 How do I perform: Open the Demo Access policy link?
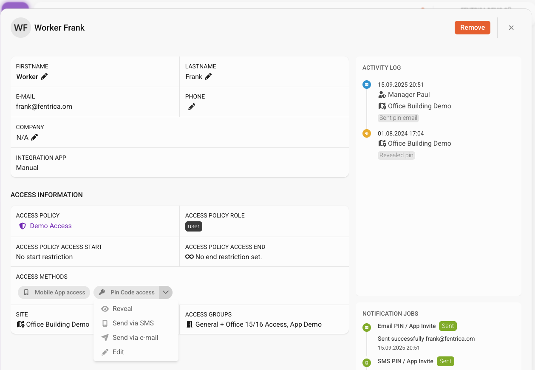51,226
